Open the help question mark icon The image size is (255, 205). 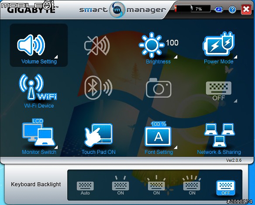click(x=232, y=10)
